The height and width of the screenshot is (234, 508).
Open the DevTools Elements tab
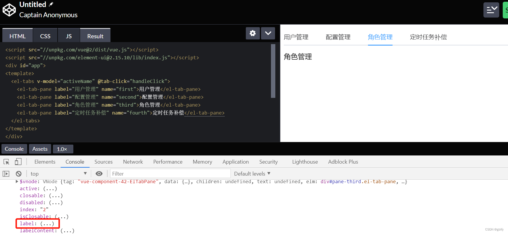[45, 162]
